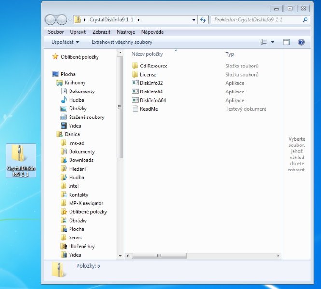Open the Upravit menu
Screen dimensions: 321x289
78,32
